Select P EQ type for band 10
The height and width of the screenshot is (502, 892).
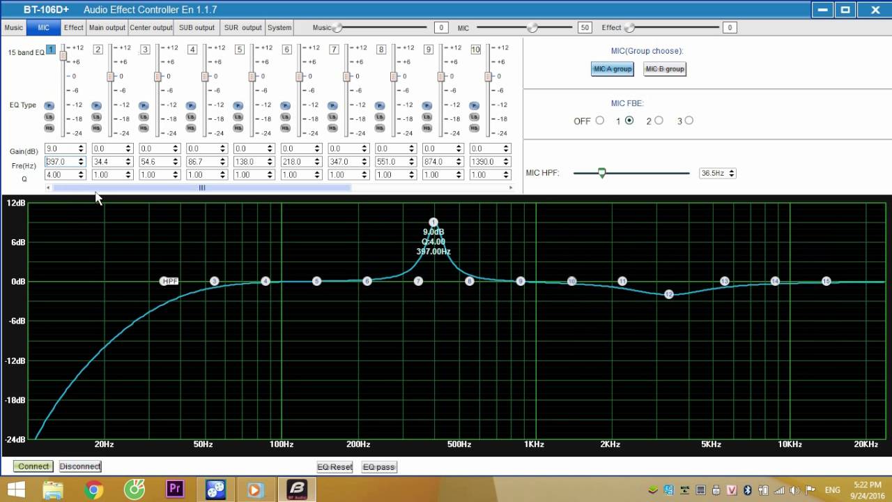[x=475, y=105]
